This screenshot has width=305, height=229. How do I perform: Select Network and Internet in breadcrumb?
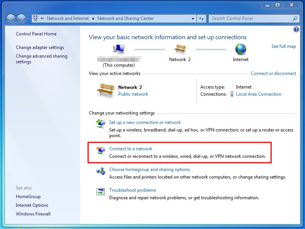[68, 18]
